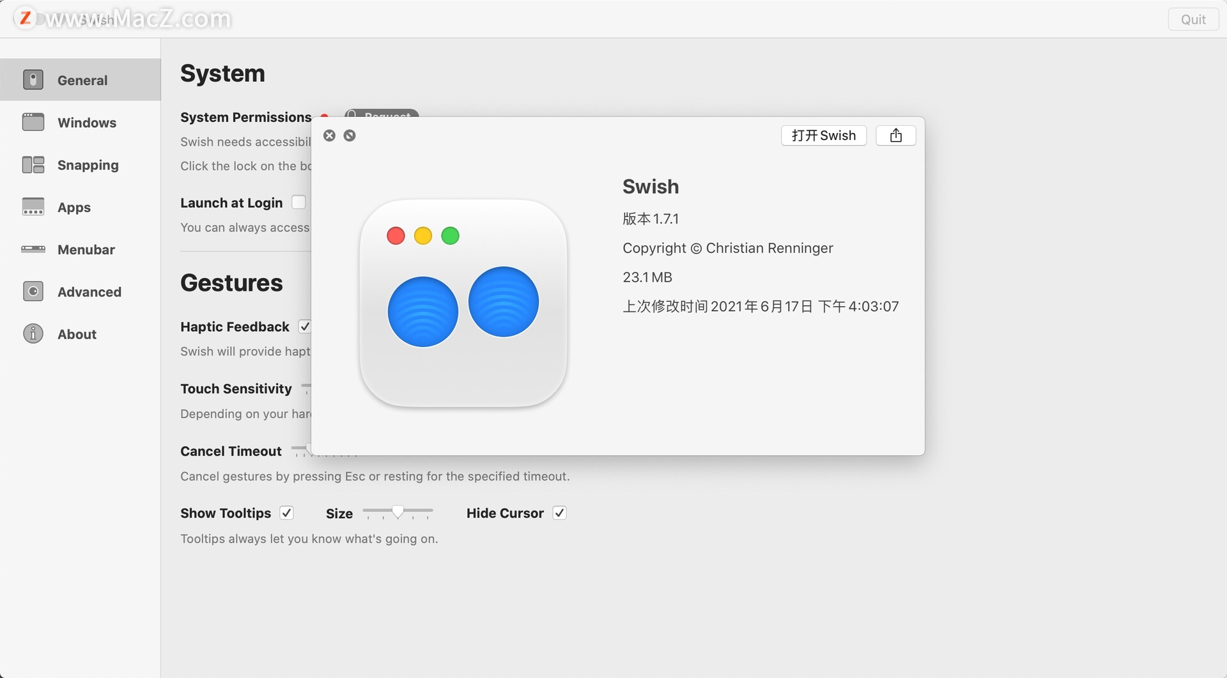1227x678 pixels.
Task: Click the Request permissions button
Action: [x=382, y=113]
